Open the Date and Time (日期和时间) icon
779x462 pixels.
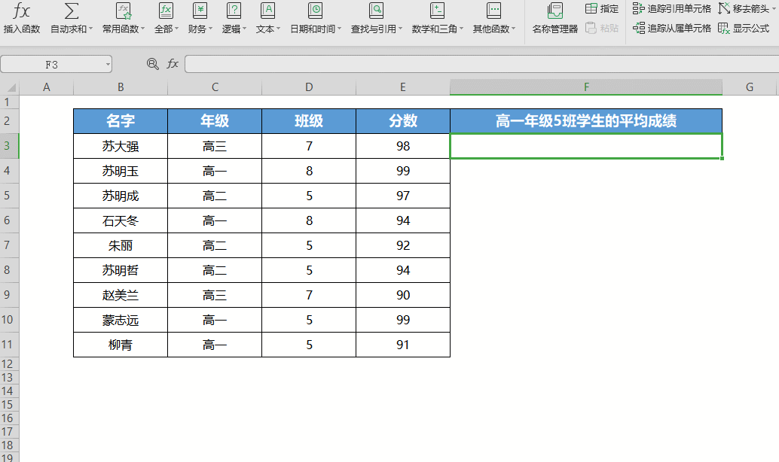click(x=316, y=11)
